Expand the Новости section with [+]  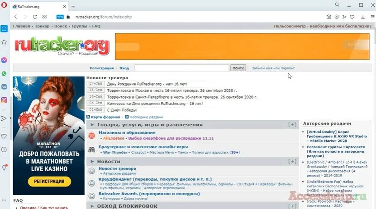[x=292, y=161]
